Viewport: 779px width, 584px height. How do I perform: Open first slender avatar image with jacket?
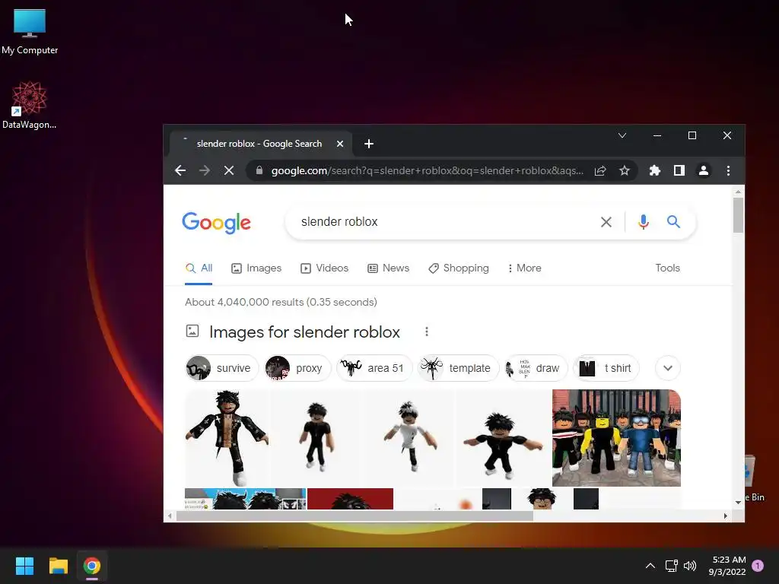[x=227, y=438]
